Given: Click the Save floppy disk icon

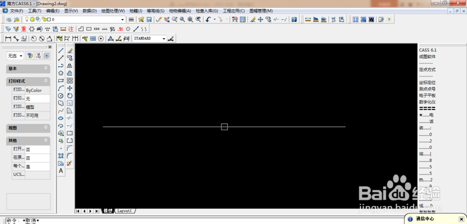Looking at the screenshot, I should tap(149, 20).
